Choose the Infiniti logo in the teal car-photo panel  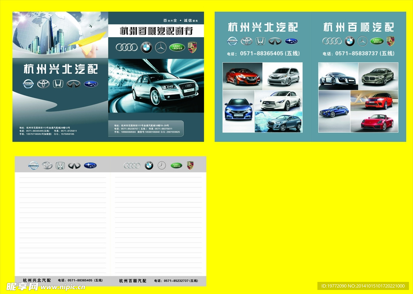click(275, 41)
